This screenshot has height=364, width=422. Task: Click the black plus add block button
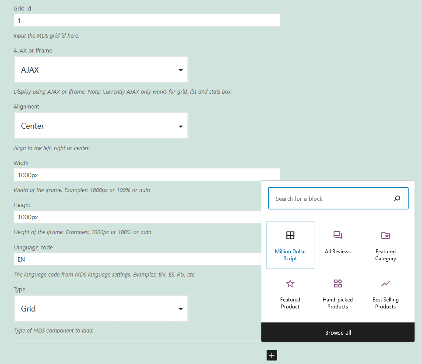pyautogui.click(x=272, y=355)
